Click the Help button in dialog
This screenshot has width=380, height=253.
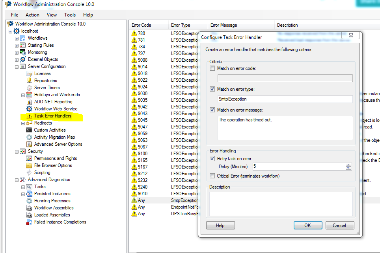pyautogui.click(x=220, y=225)
